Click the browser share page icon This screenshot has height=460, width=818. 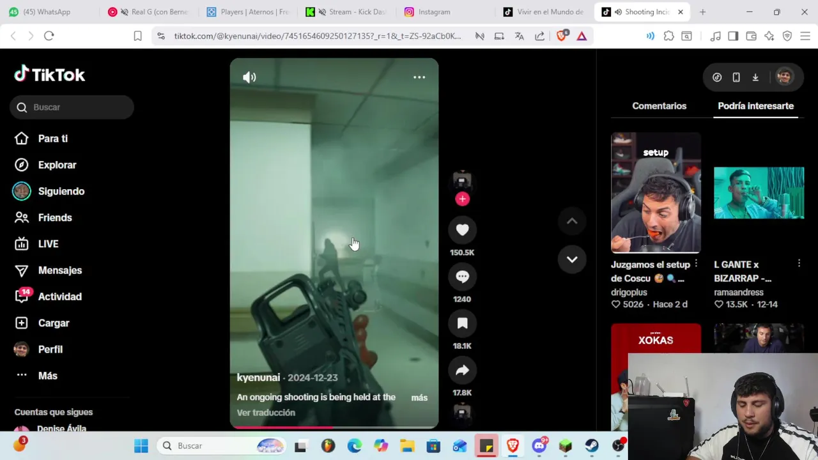539,36
